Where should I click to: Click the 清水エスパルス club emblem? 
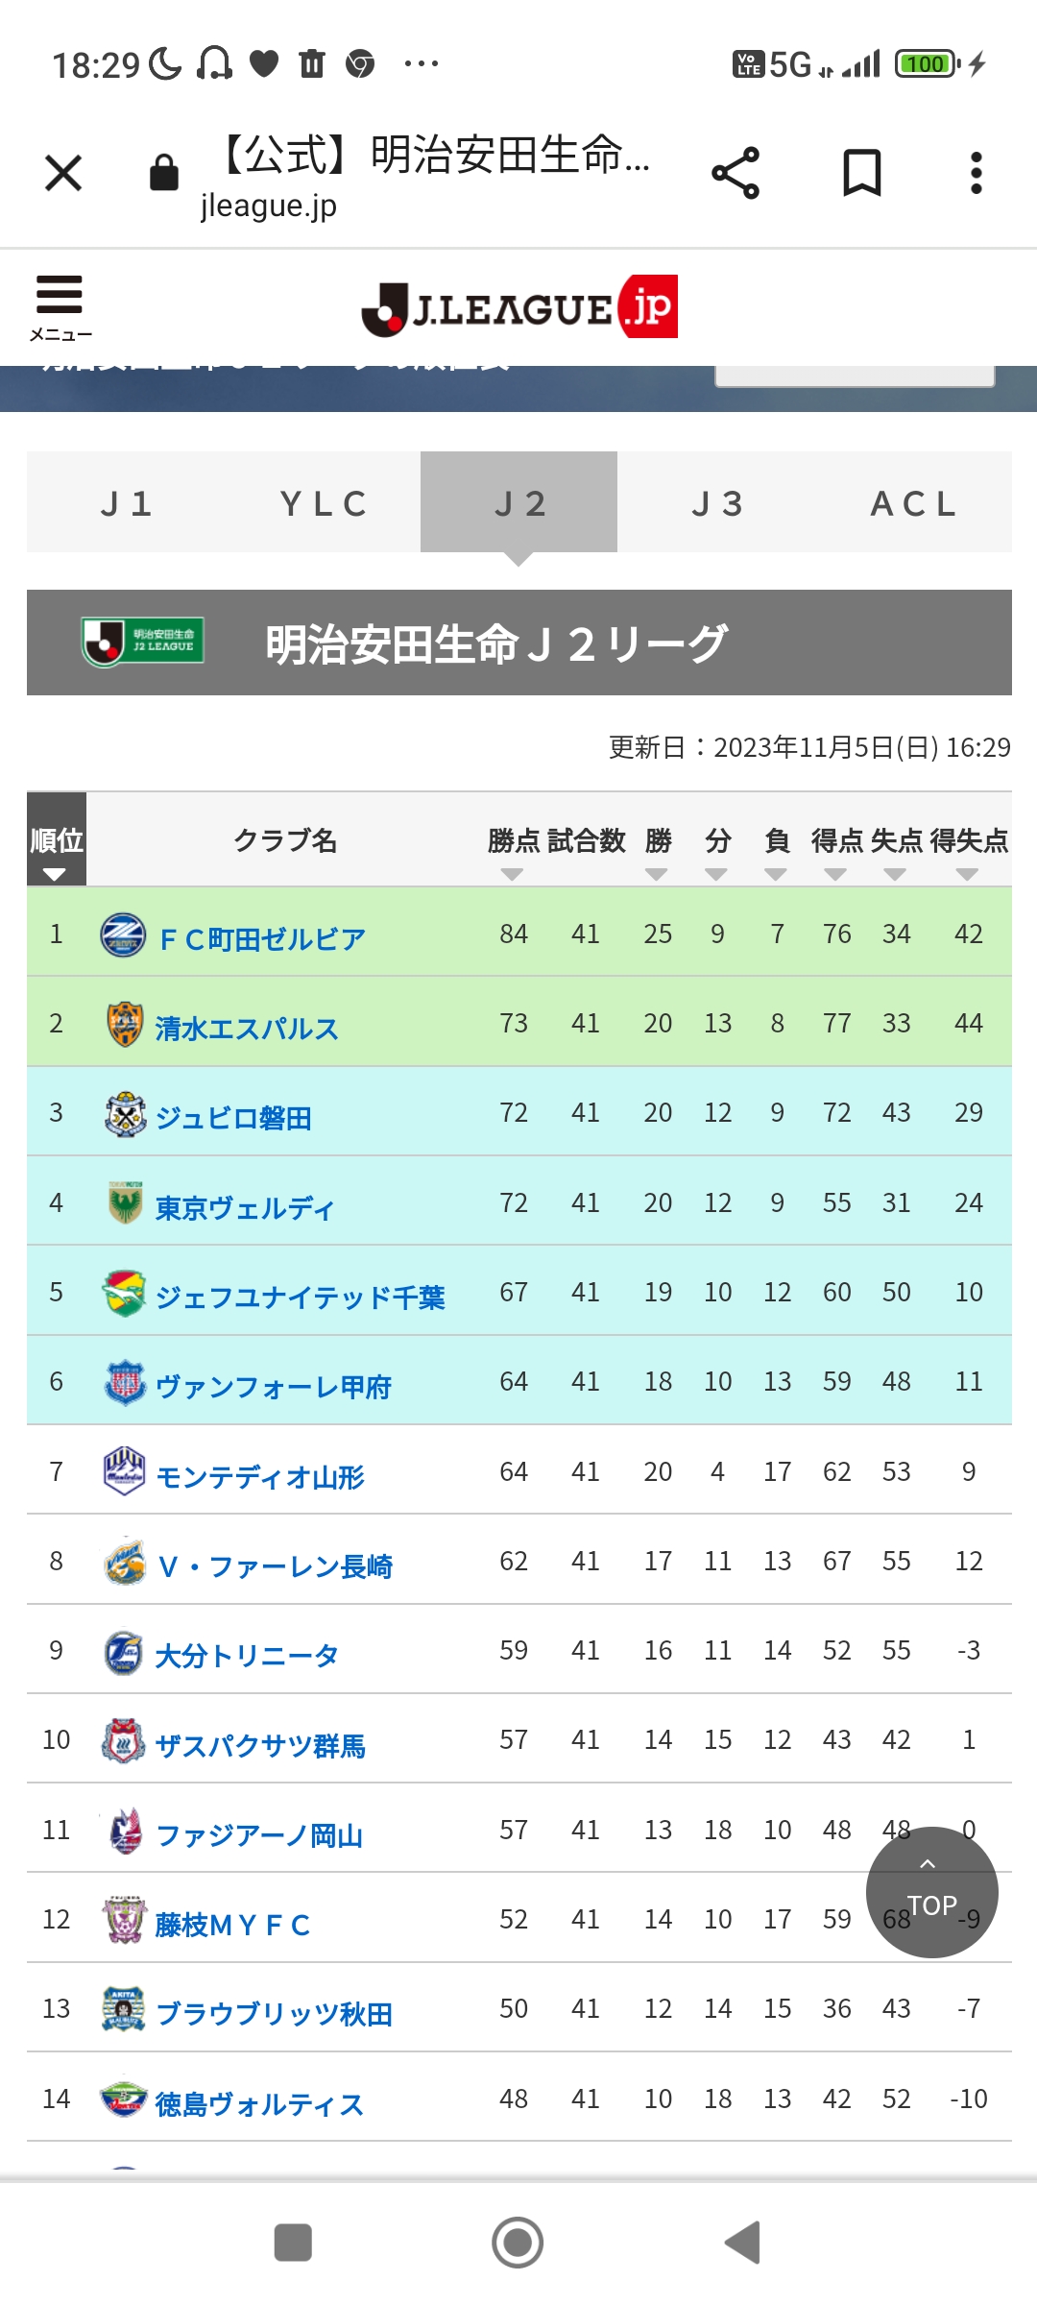[x=124, y=1024]
